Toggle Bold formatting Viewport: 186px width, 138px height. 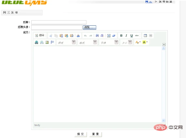pos(121,36)
